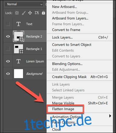
Task: Show the hidden Text layer
Action: click(8, 24)
